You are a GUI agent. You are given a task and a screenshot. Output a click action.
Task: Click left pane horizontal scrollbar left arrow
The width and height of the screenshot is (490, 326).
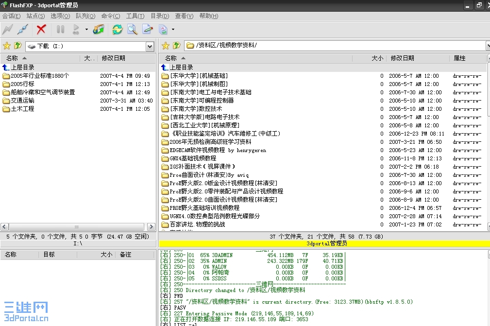(4, 226)
